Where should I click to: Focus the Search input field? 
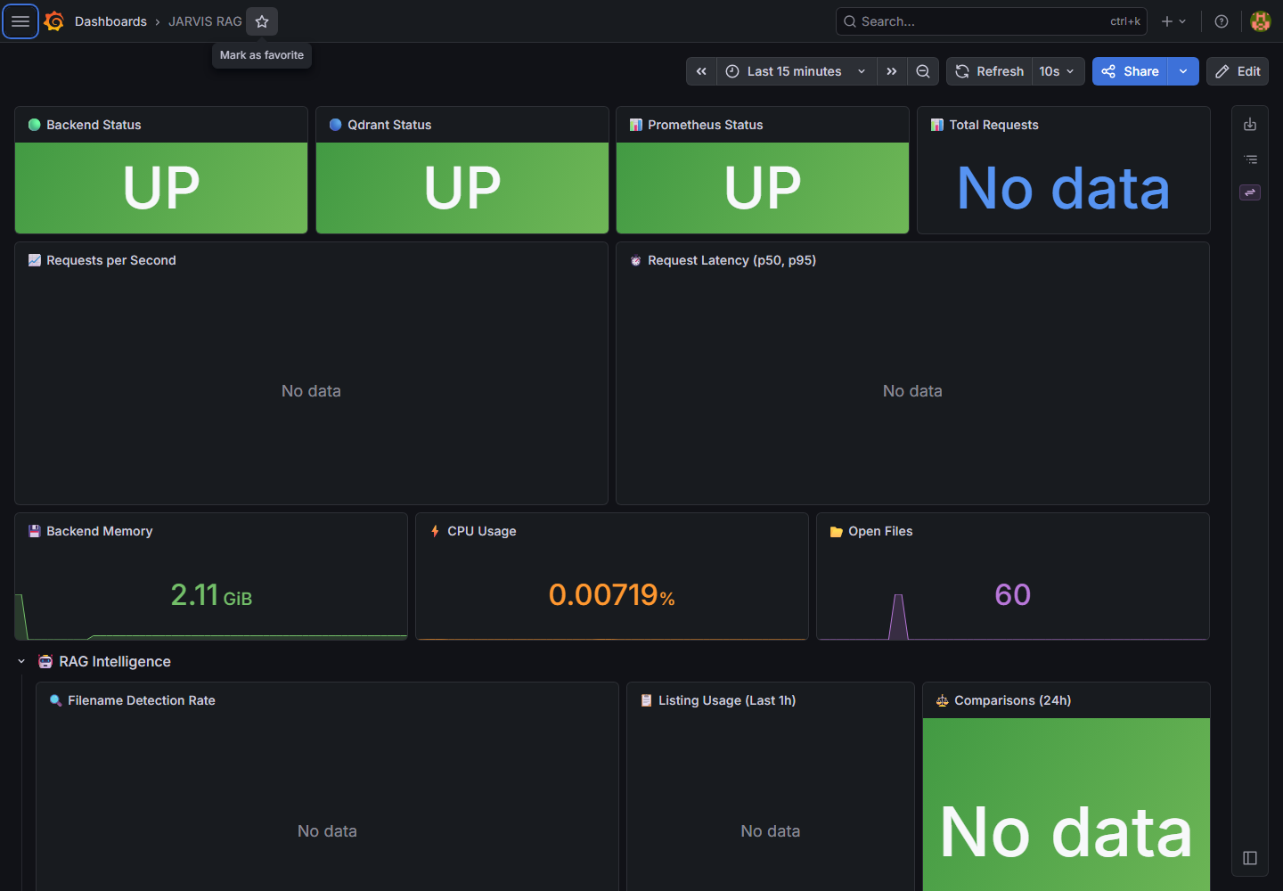[991, 21]
